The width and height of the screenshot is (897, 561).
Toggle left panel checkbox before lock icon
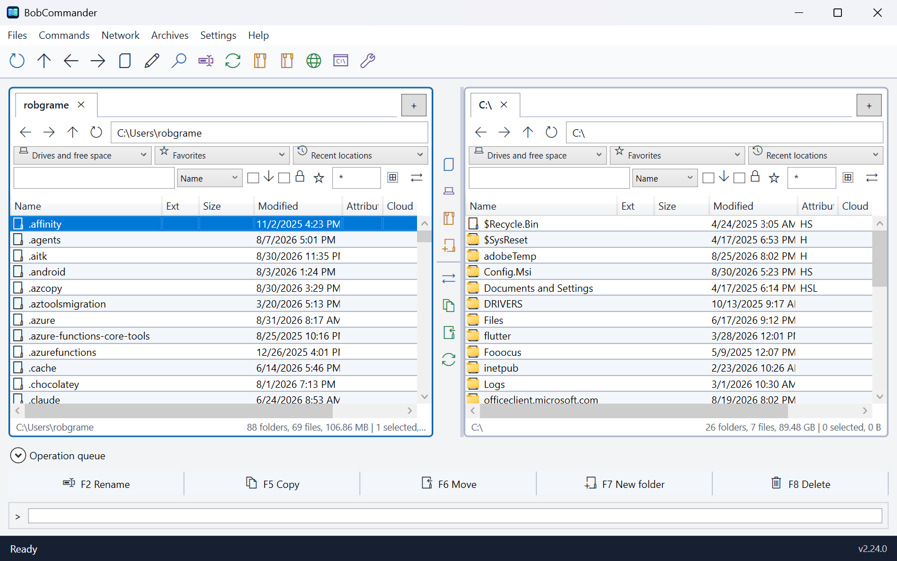tap(284, 178)
